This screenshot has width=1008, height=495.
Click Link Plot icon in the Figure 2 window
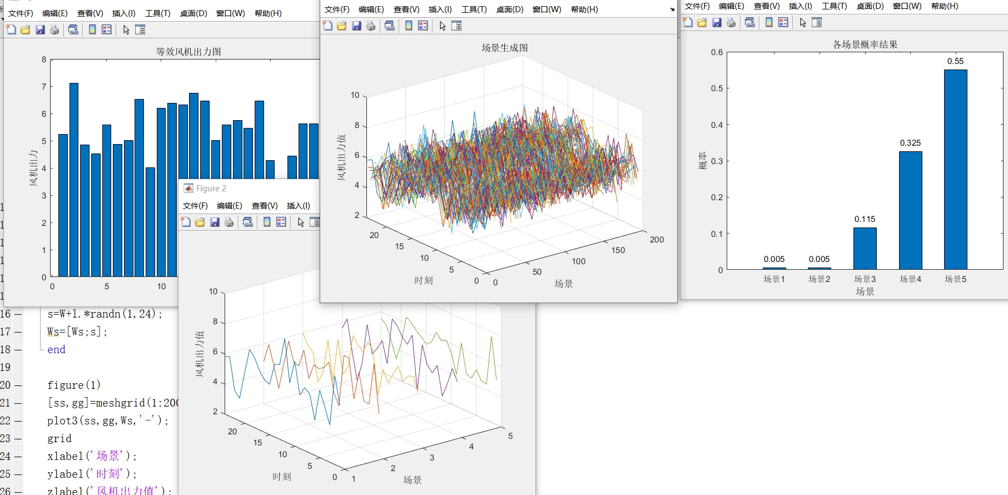(248, 222)
